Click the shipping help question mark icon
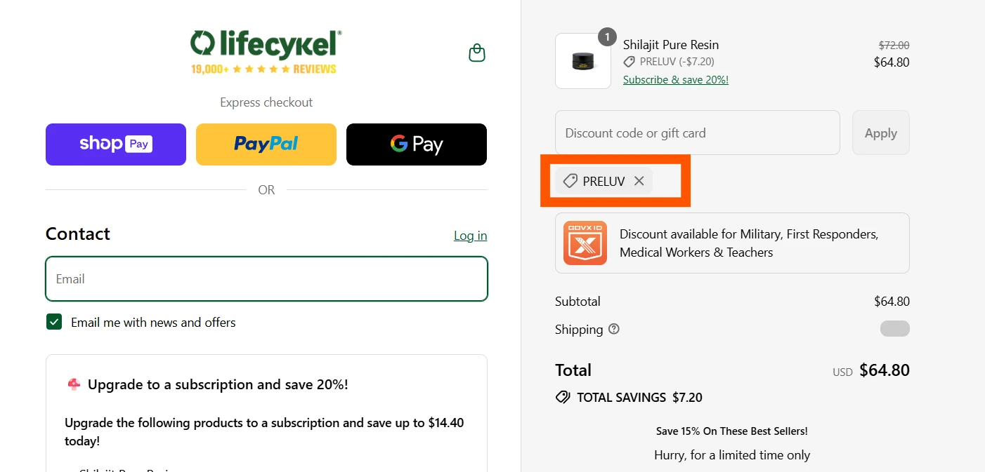985x472 pixels. click(614, 329)
